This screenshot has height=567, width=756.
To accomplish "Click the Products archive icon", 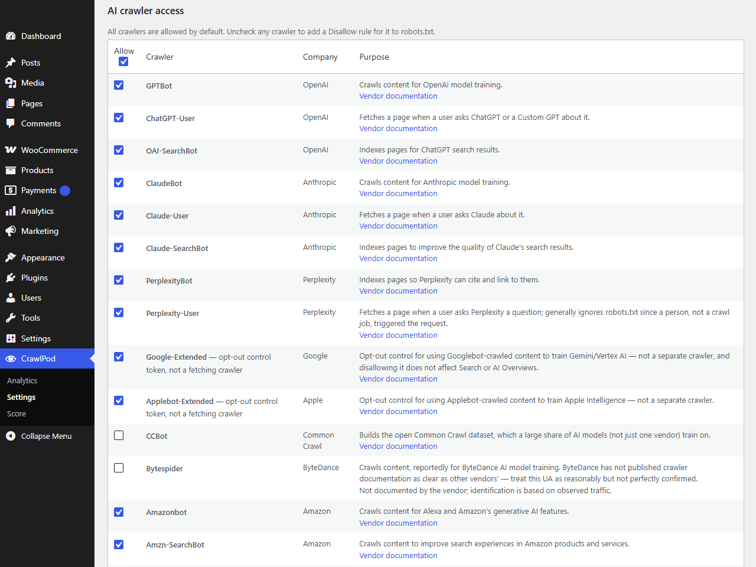I will point(11,170).
